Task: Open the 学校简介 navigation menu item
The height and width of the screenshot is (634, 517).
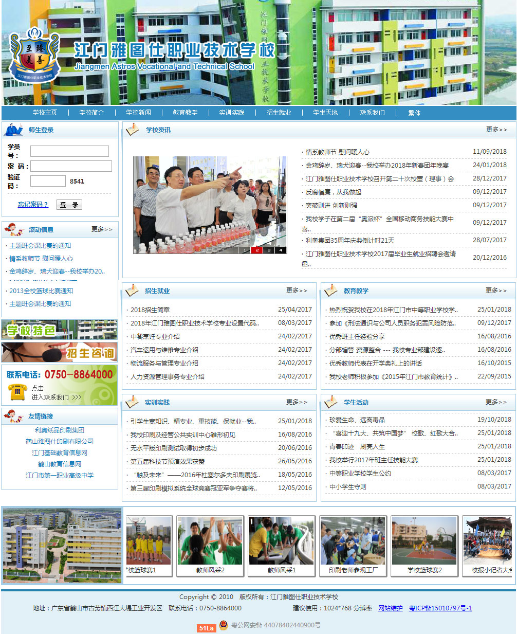Action: (91, 113)
